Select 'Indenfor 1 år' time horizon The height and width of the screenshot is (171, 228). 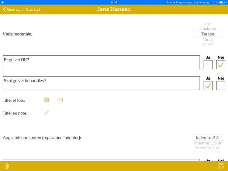point(208,148)
